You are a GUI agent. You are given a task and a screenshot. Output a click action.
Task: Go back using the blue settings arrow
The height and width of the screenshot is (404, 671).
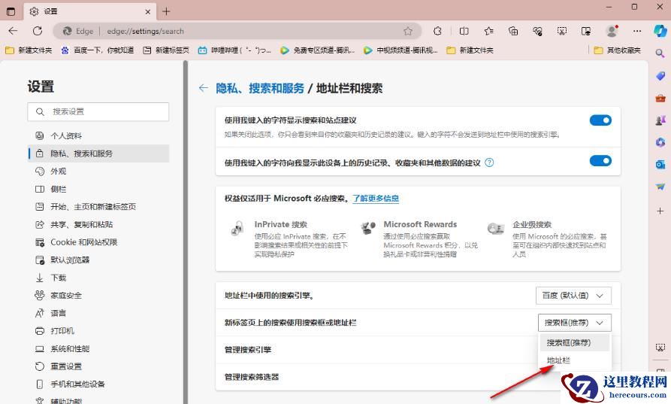click(204, 88)
